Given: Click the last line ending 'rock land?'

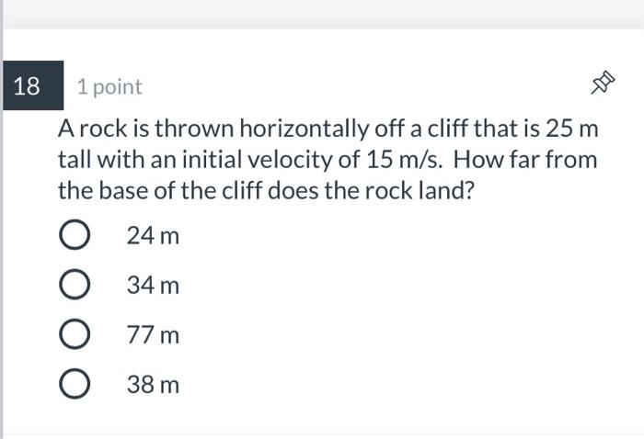Looking at the screenshot, I should click(266, 191).
